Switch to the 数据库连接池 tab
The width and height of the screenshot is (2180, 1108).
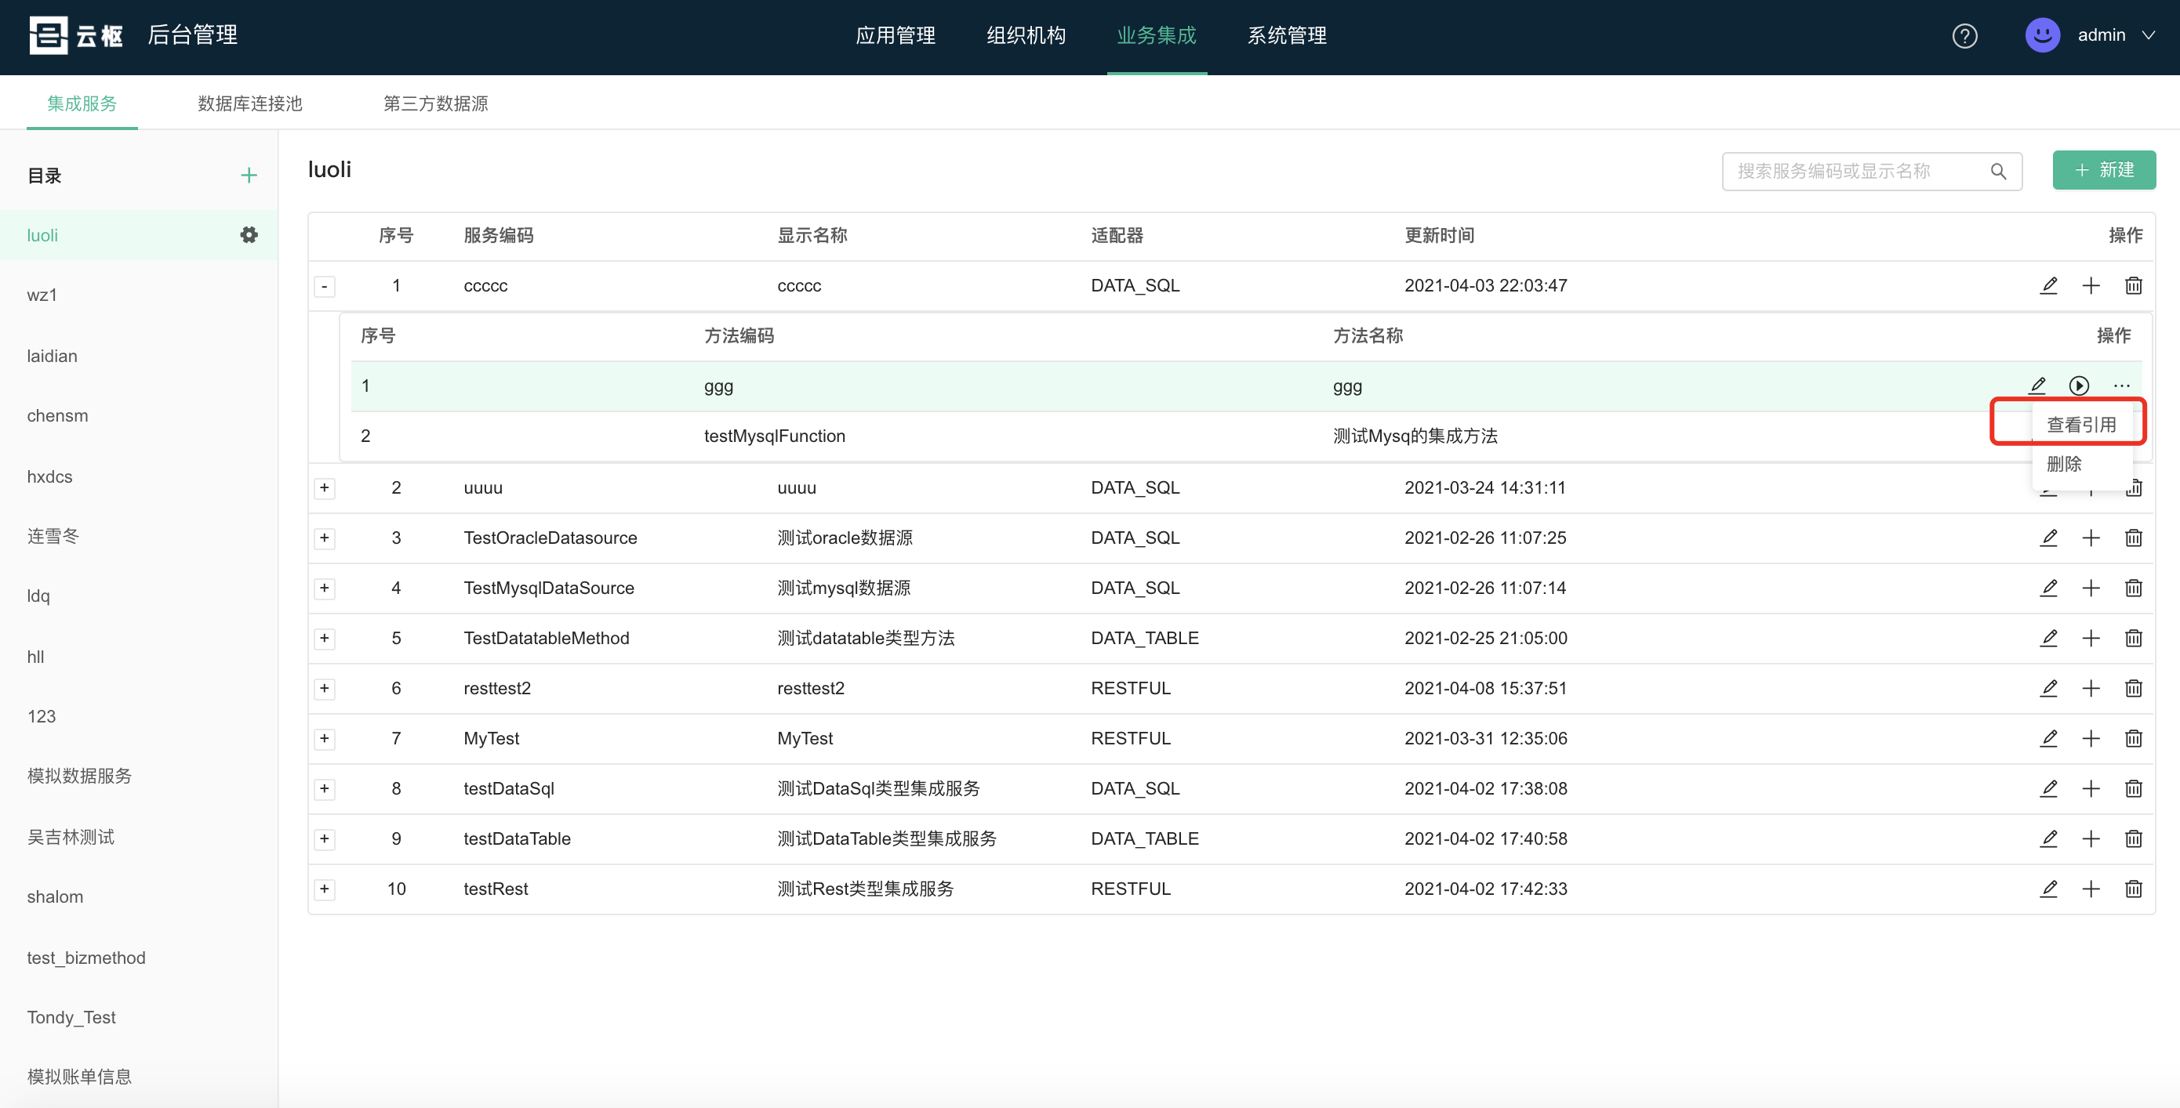point(249,103)
